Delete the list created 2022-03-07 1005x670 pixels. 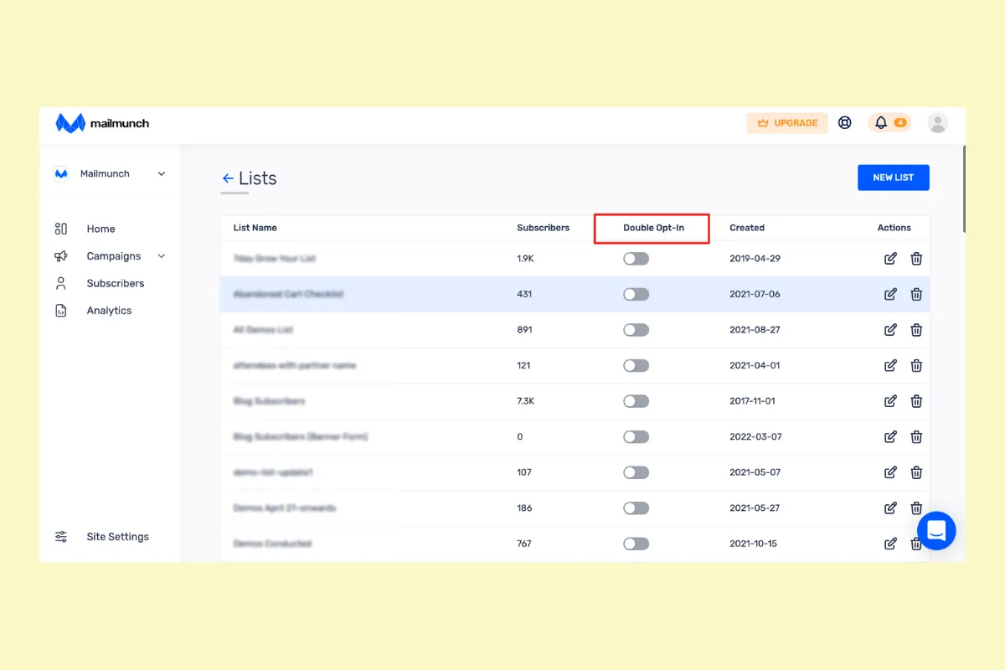coord(916,436)
